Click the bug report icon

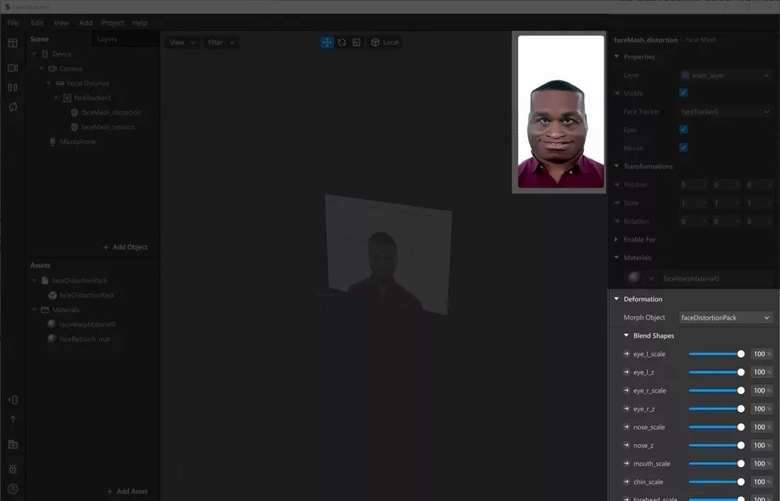click(x=13, y=469)
